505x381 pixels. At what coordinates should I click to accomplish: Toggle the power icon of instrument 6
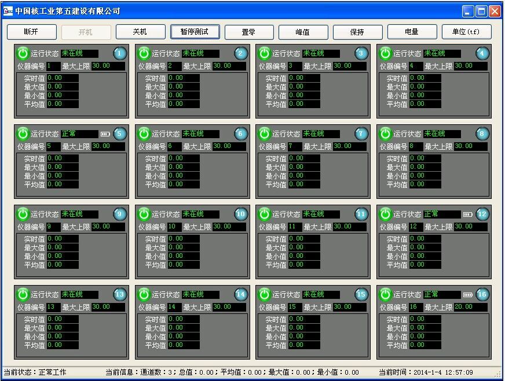(x=144, y=134)
